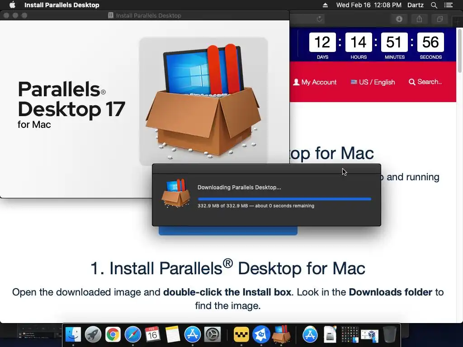Click the Safari share icon
Screen dimensions: 463x347
pos(419,19)
